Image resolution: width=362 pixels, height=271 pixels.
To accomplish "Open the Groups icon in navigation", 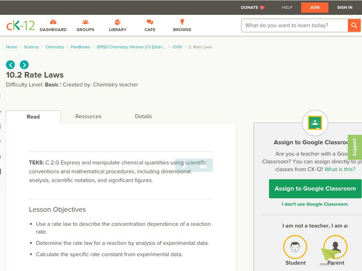I will (x=86, y=22).
